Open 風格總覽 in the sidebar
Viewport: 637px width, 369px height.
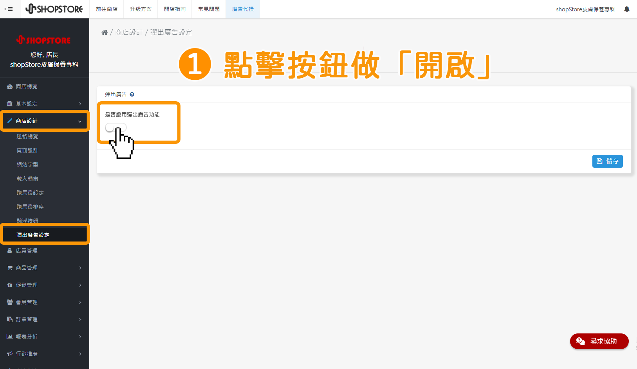point(27,136)
